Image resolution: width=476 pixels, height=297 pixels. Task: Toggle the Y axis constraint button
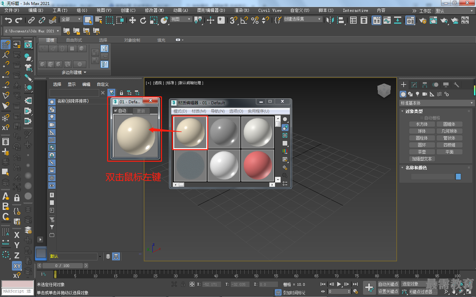(x=17, y=245)
